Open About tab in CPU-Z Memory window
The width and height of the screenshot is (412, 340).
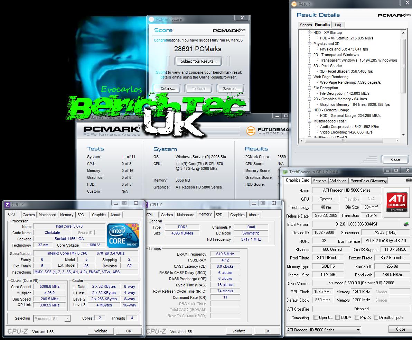point(254,215)
